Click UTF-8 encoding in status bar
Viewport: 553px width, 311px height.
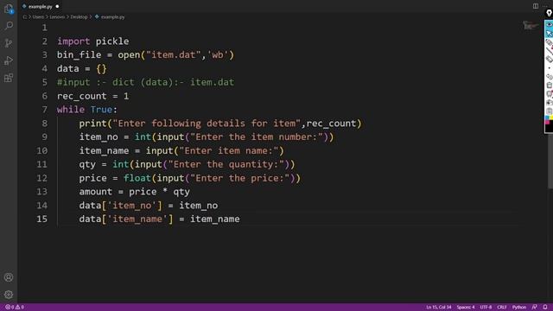486,308
